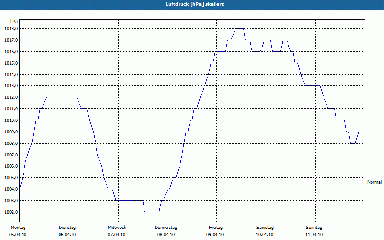Screen dimensions: 384x240
Task: Click the date 07.04.10
Action: click(117, 235)
